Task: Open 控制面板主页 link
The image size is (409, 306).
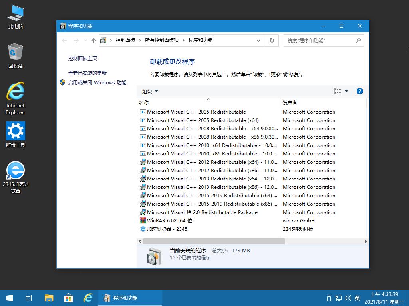Action: point(83,59)
